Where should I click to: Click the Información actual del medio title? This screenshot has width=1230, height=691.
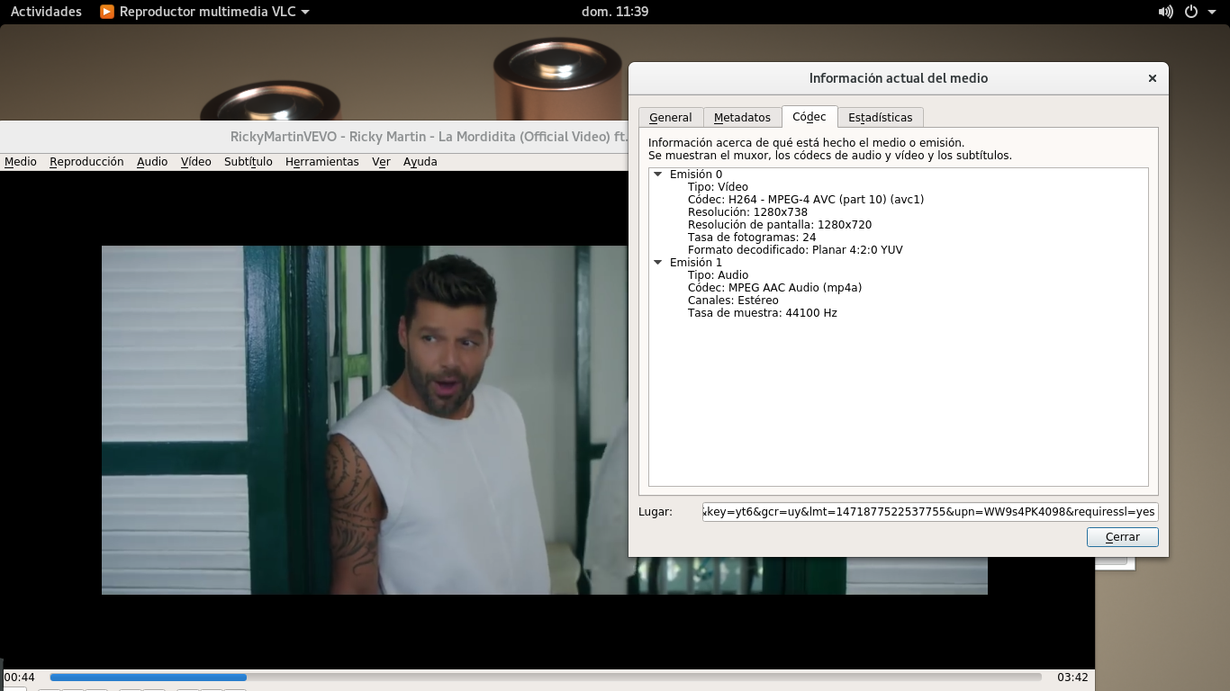click(x=899, y=78)
